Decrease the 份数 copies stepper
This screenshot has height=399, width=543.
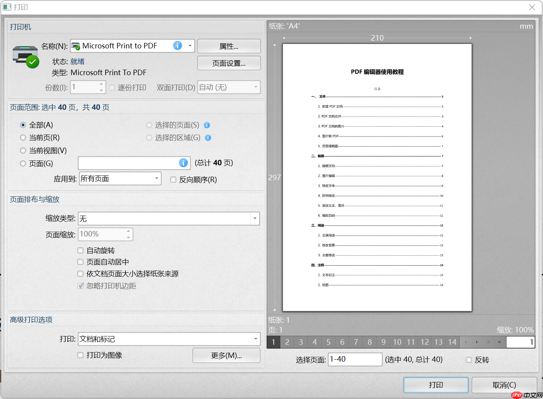[x=101, y=91]
